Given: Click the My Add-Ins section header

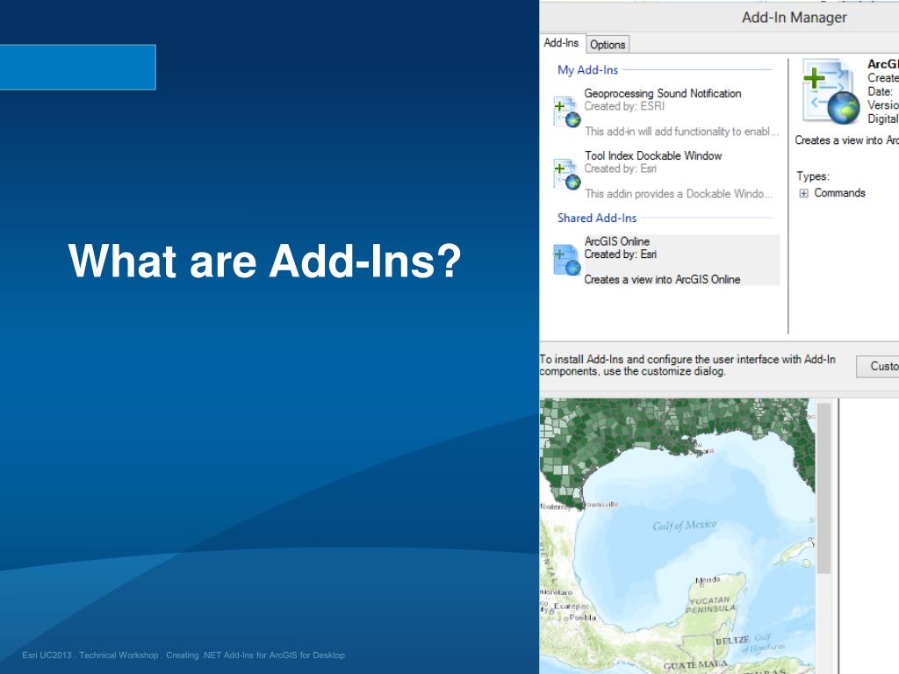Looking at the screenshot, I should pyautogui.click(x=587, y=70).
